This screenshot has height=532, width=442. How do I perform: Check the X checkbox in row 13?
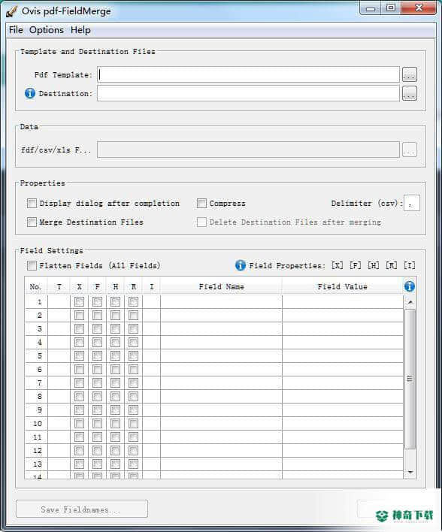coord(79,464)
